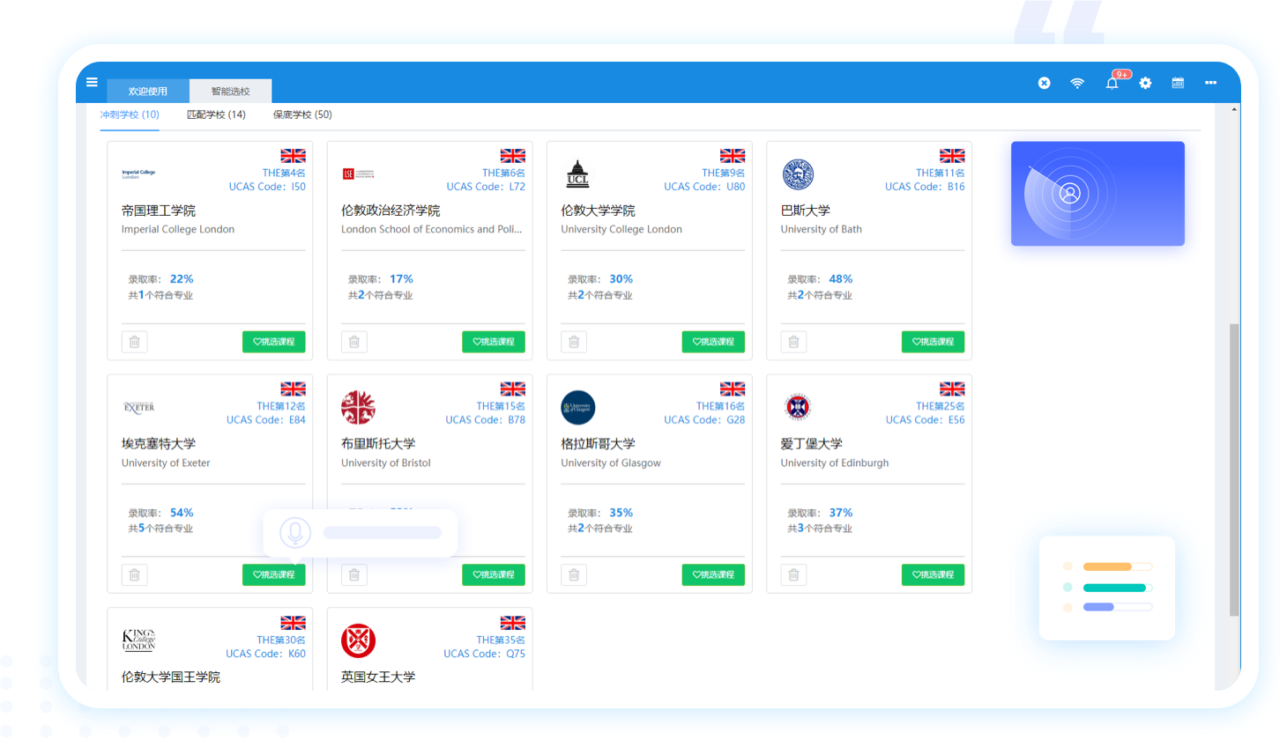Click trash icon on University of Edinburgh card
This screenshot has height=740, width=1287.
coord(793,575)
